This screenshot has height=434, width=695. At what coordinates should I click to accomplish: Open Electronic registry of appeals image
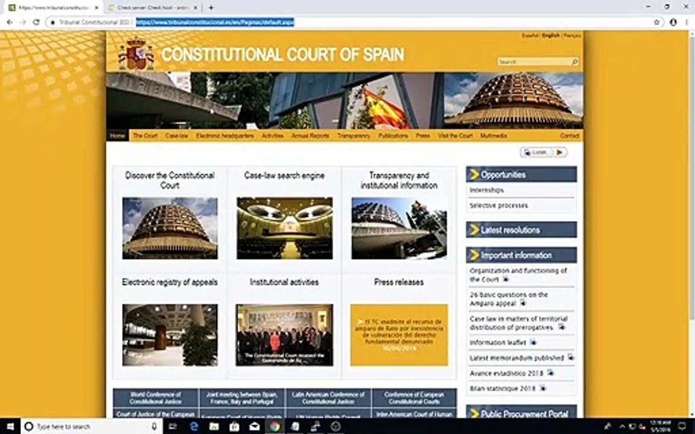coord(170,335)
